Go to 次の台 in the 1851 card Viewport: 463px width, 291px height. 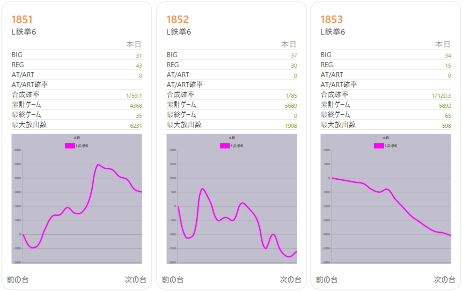coord(135,279)
